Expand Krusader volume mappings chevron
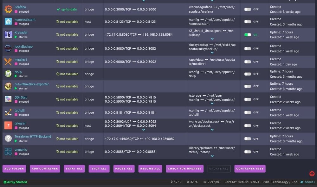Image resolution: width=317 pixels, height=187 pixels. tap(212, 39)
